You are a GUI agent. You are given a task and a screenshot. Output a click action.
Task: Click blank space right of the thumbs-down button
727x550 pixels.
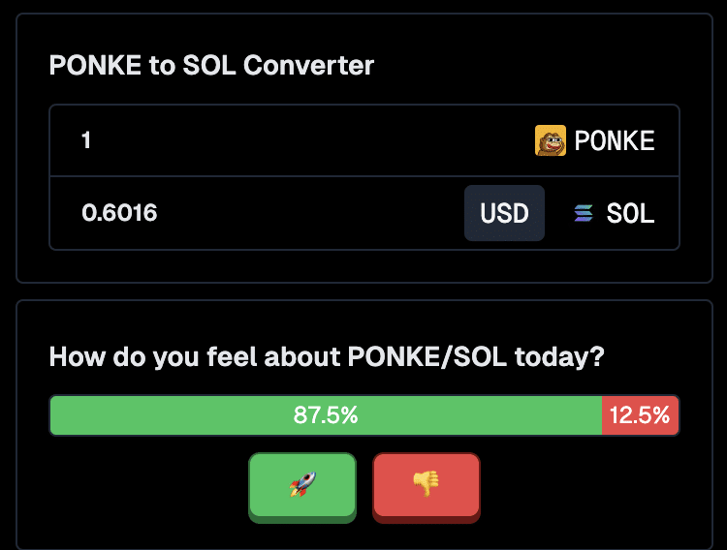coord(582,485)
